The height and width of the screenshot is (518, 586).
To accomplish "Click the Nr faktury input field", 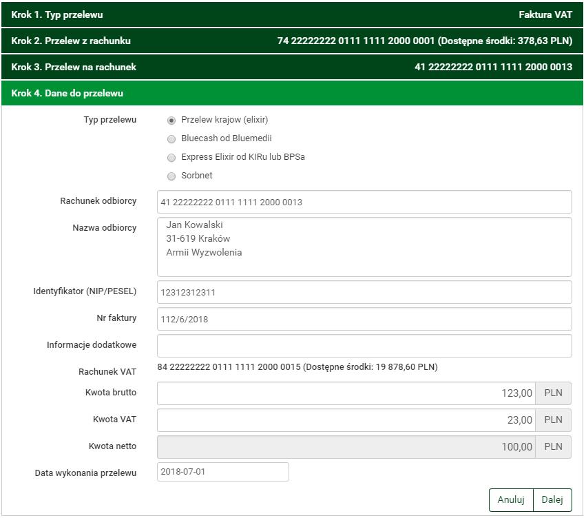I will (x=364, y=319).
